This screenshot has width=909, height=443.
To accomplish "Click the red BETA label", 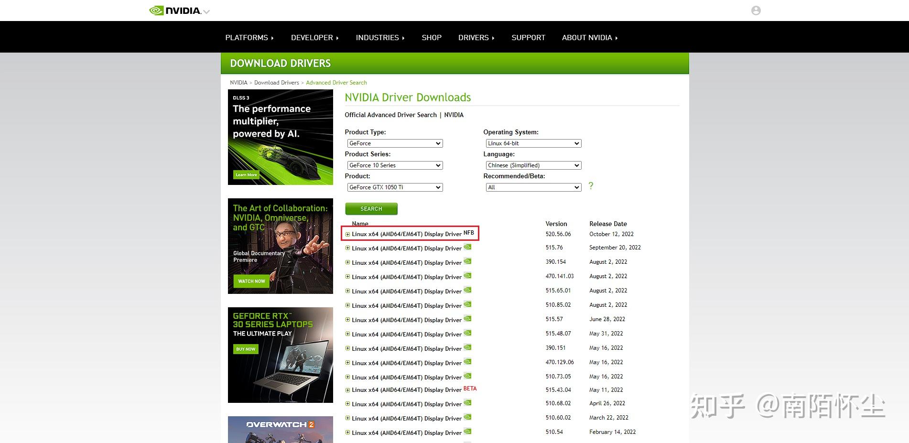I will coord(470,389).
